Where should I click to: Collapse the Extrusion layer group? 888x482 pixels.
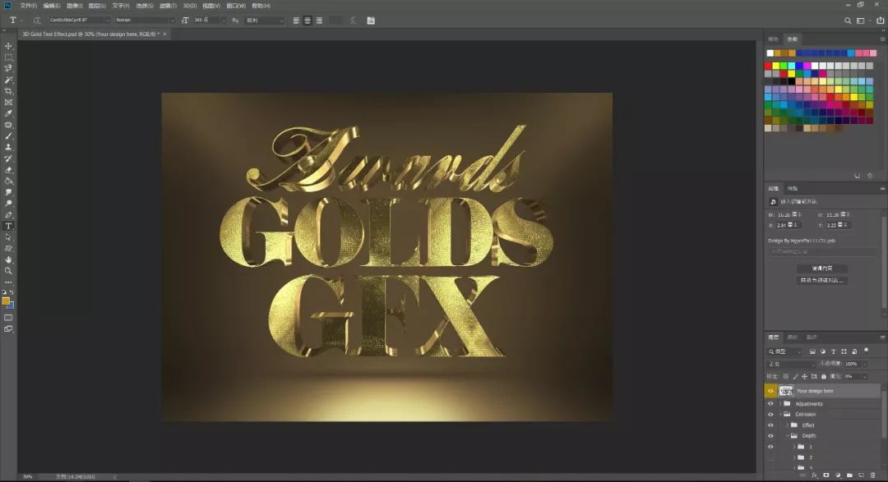[x=779, y=415]
